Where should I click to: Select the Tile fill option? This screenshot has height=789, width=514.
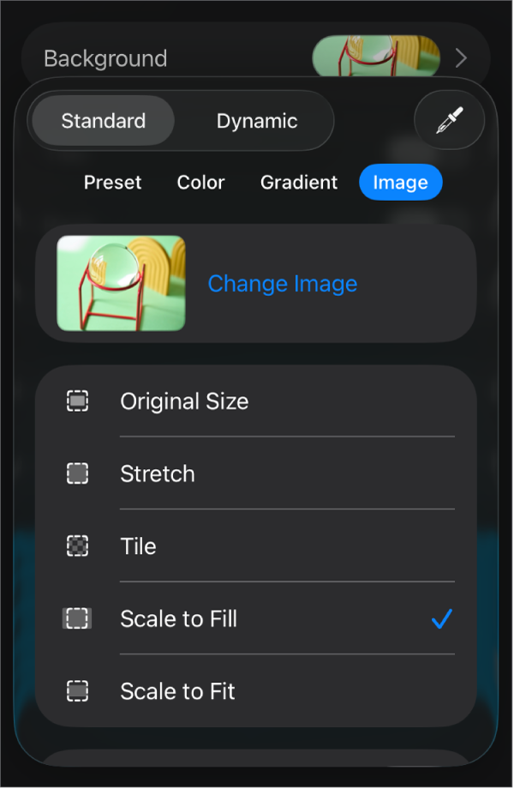pos(138,546)
